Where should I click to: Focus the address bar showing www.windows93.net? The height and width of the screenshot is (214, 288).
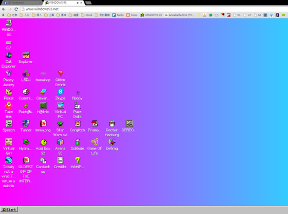pyautogui.click(x=154, y=9)
